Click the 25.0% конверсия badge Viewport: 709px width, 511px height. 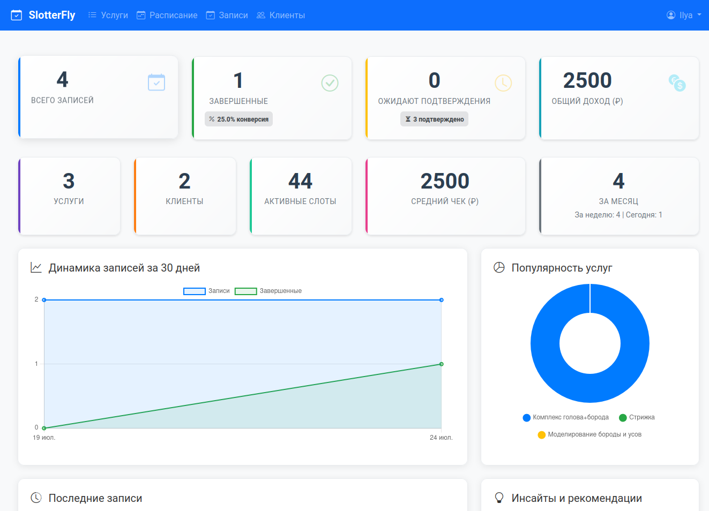238,119
